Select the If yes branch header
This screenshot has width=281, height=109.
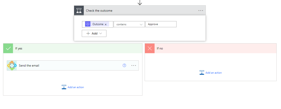tap(73, 48)
